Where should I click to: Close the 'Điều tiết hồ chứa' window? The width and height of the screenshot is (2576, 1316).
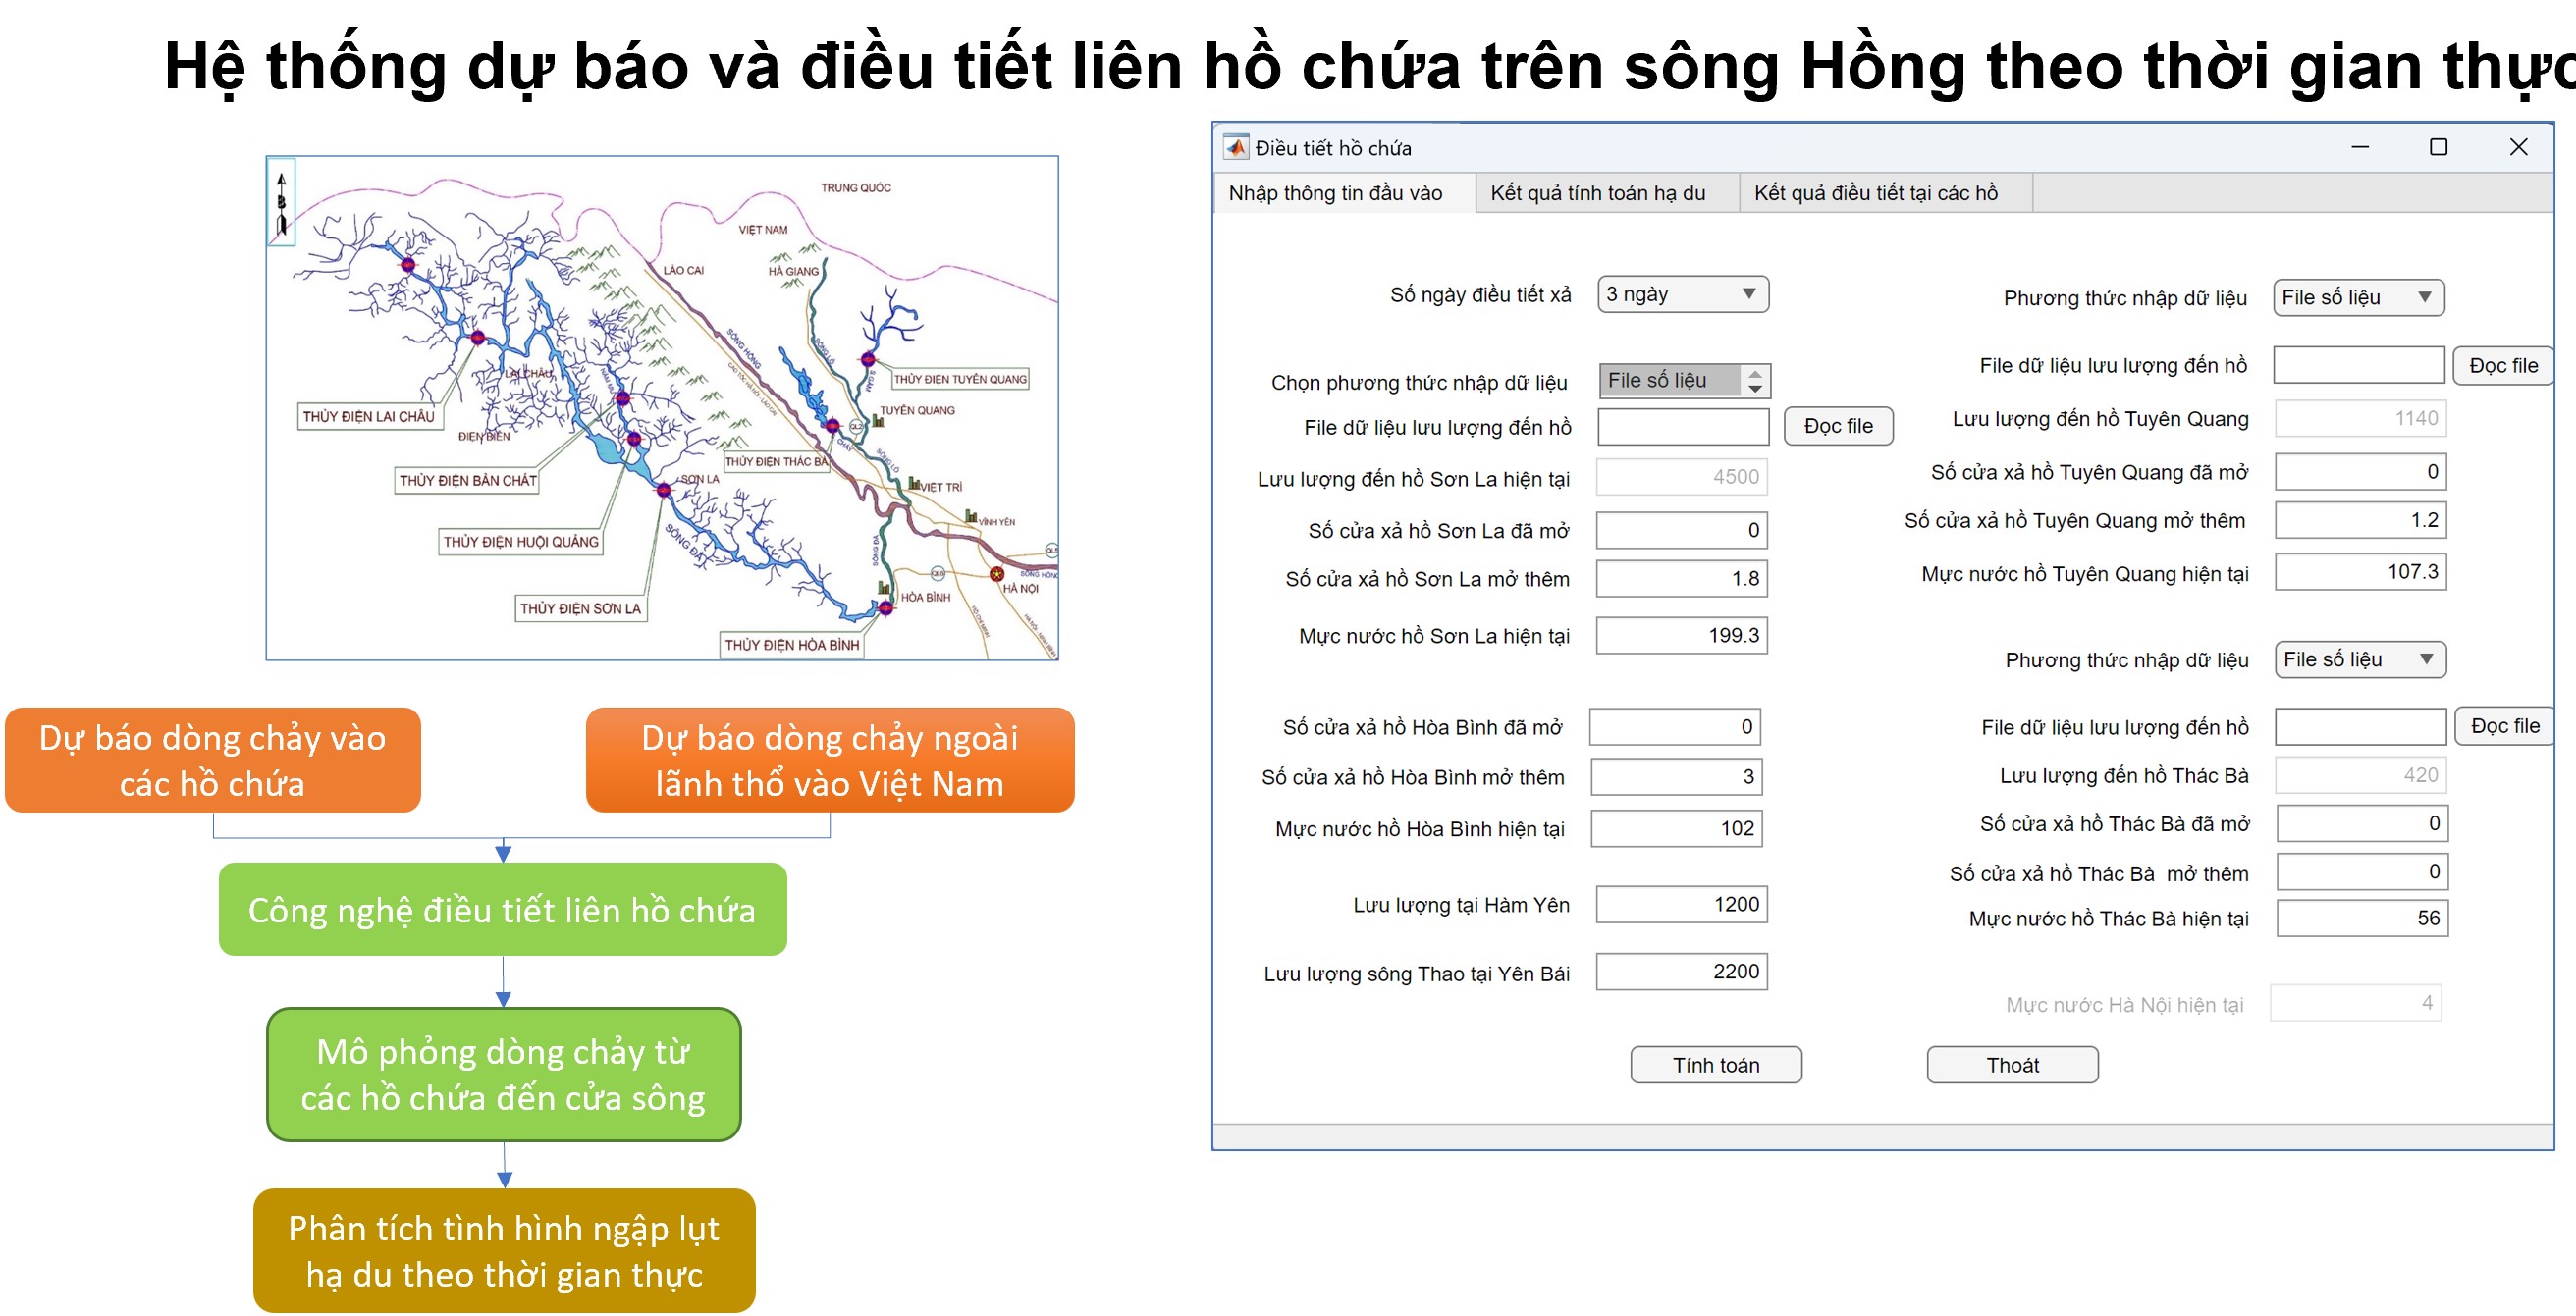pos(2519,147)
